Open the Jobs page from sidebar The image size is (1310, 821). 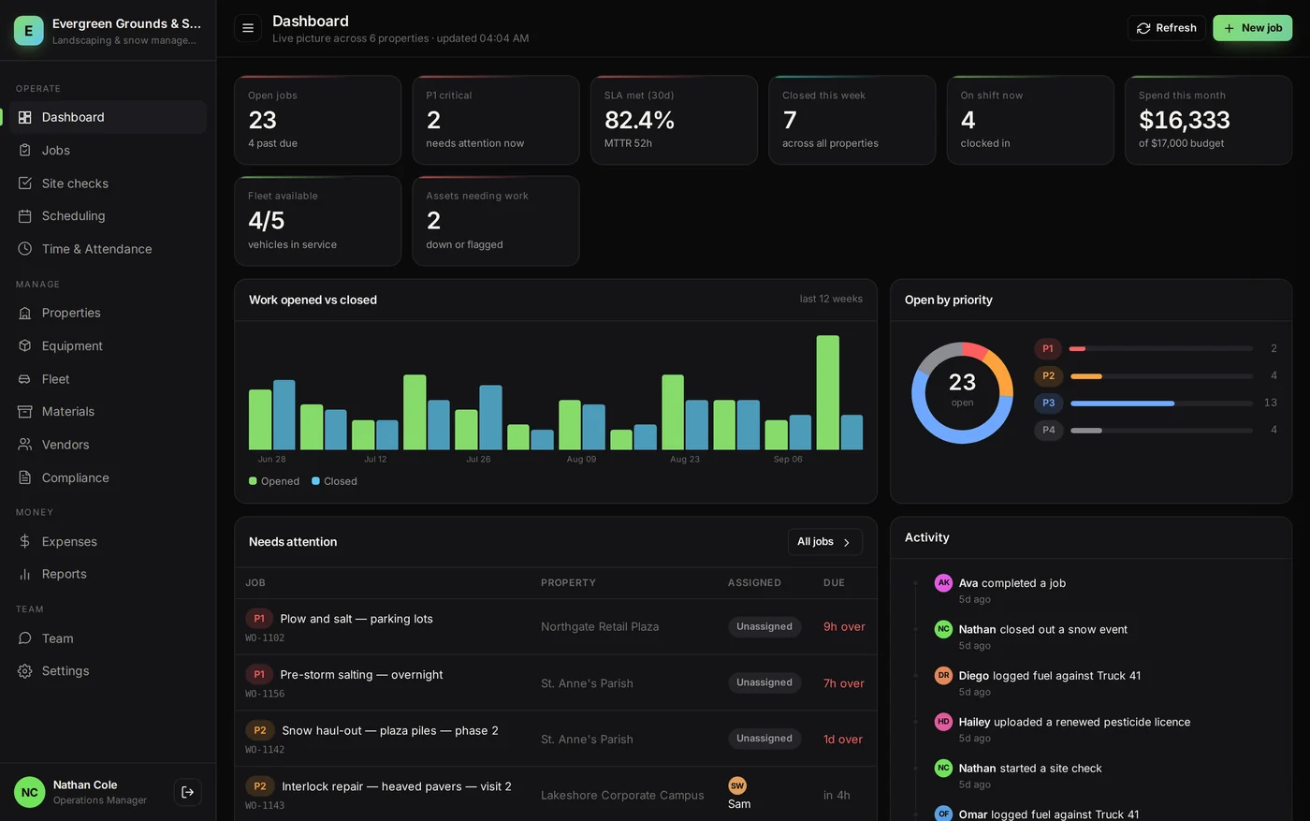[109, 150]
